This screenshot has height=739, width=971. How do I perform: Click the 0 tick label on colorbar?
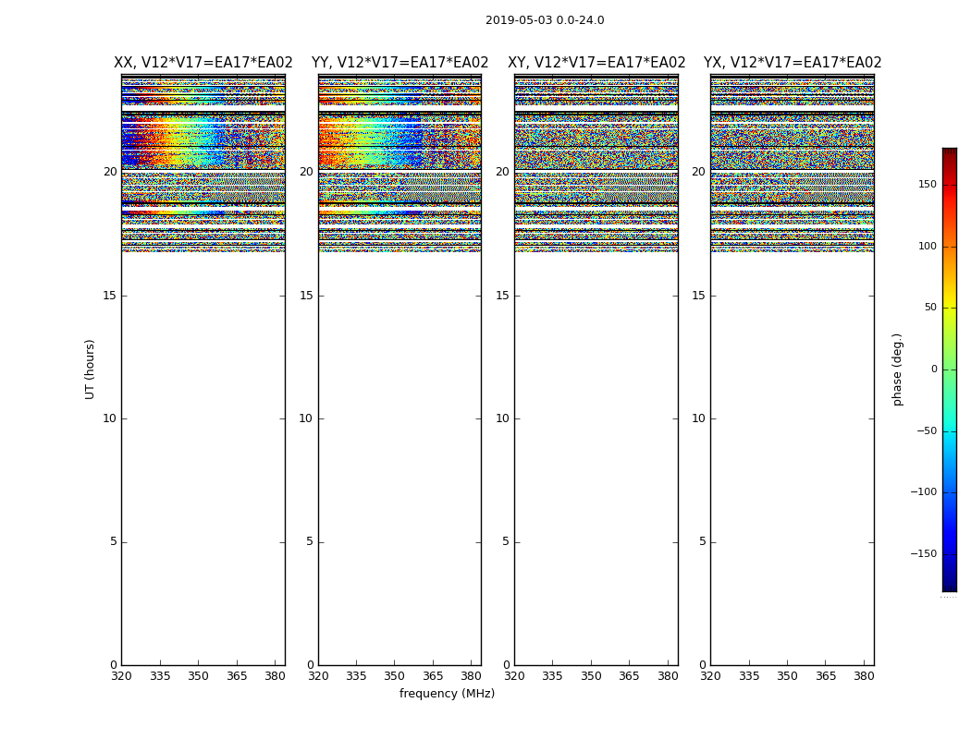[x=934, y=369]
